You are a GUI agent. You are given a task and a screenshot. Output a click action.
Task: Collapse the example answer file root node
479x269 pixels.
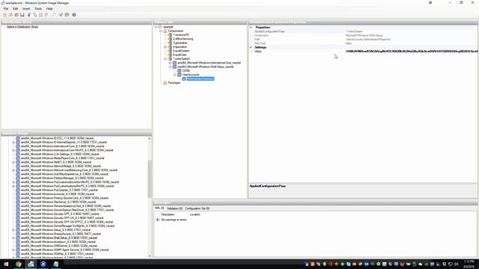(x=156, y=27)
